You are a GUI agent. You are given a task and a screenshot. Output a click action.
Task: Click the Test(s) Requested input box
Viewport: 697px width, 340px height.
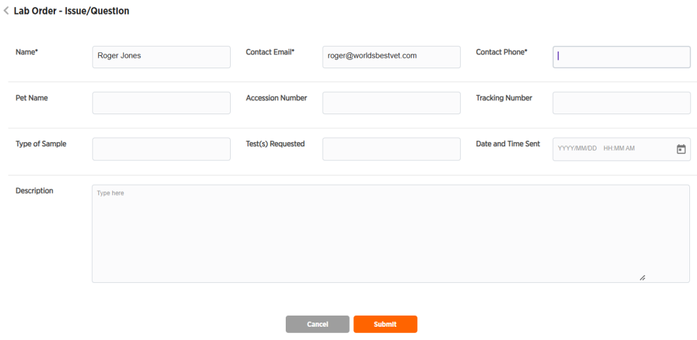click(392, 149)
